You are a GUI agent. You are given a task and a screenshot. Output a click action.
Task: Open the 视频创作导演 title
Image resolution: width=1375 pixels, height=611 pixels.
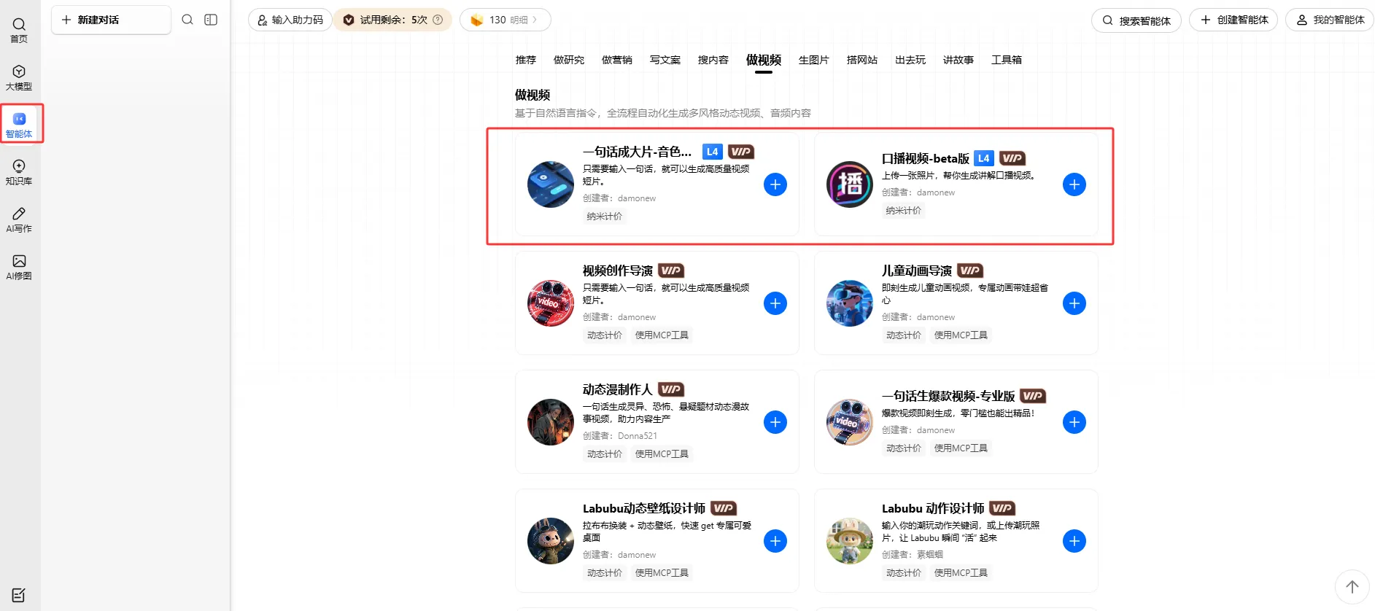point(617,271)
